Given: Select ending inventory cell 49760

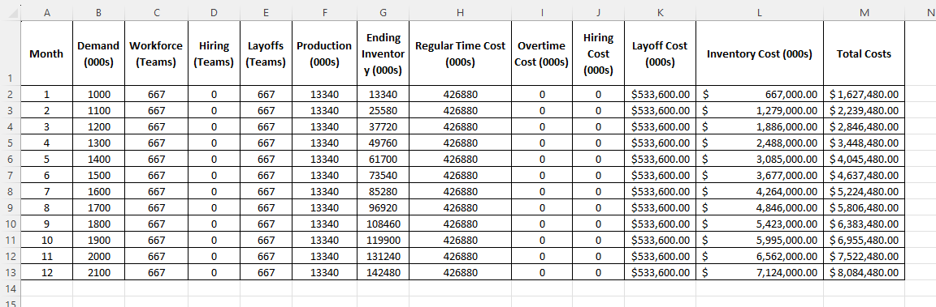Looking at the screenshot, I should pyautogui.click(x=383, y=143).
